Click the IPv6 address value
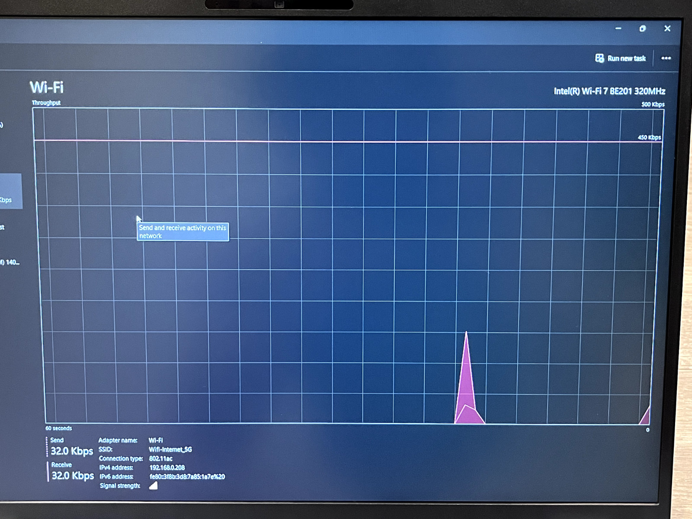 pos(187,477)
